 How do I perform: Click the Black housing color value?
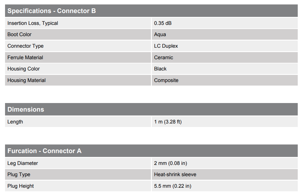tap(160, 69)
